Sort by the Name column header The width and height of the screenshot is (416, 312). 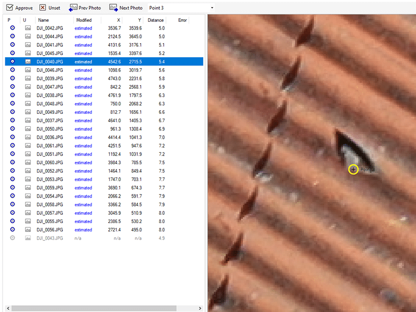43,20
